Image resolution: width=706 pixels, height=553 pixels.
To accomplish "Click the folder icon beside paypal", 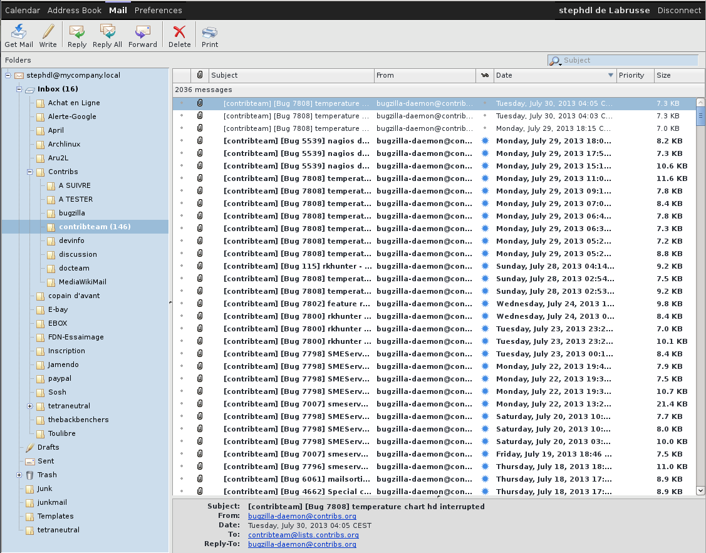I will [41, 379].
